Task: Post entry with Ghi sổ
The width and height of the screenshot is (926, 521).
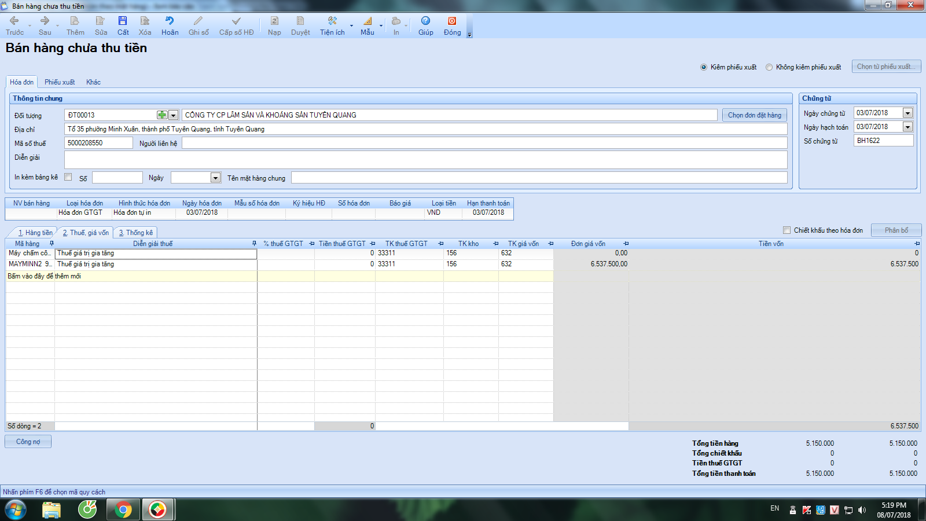Action: [x=199, y=26]
